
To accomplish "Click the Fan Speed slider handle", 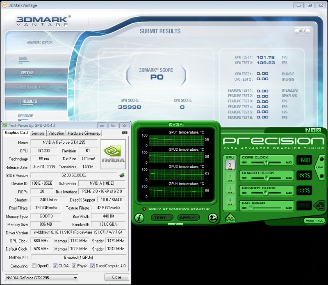I will [251, 208].
